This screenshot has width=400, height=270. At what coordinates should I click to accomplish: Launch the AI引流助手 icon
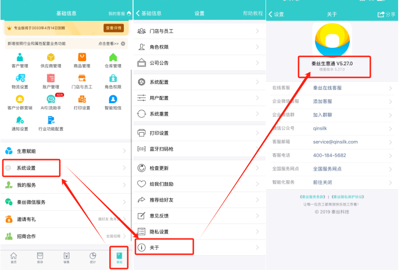pos(51,99)
